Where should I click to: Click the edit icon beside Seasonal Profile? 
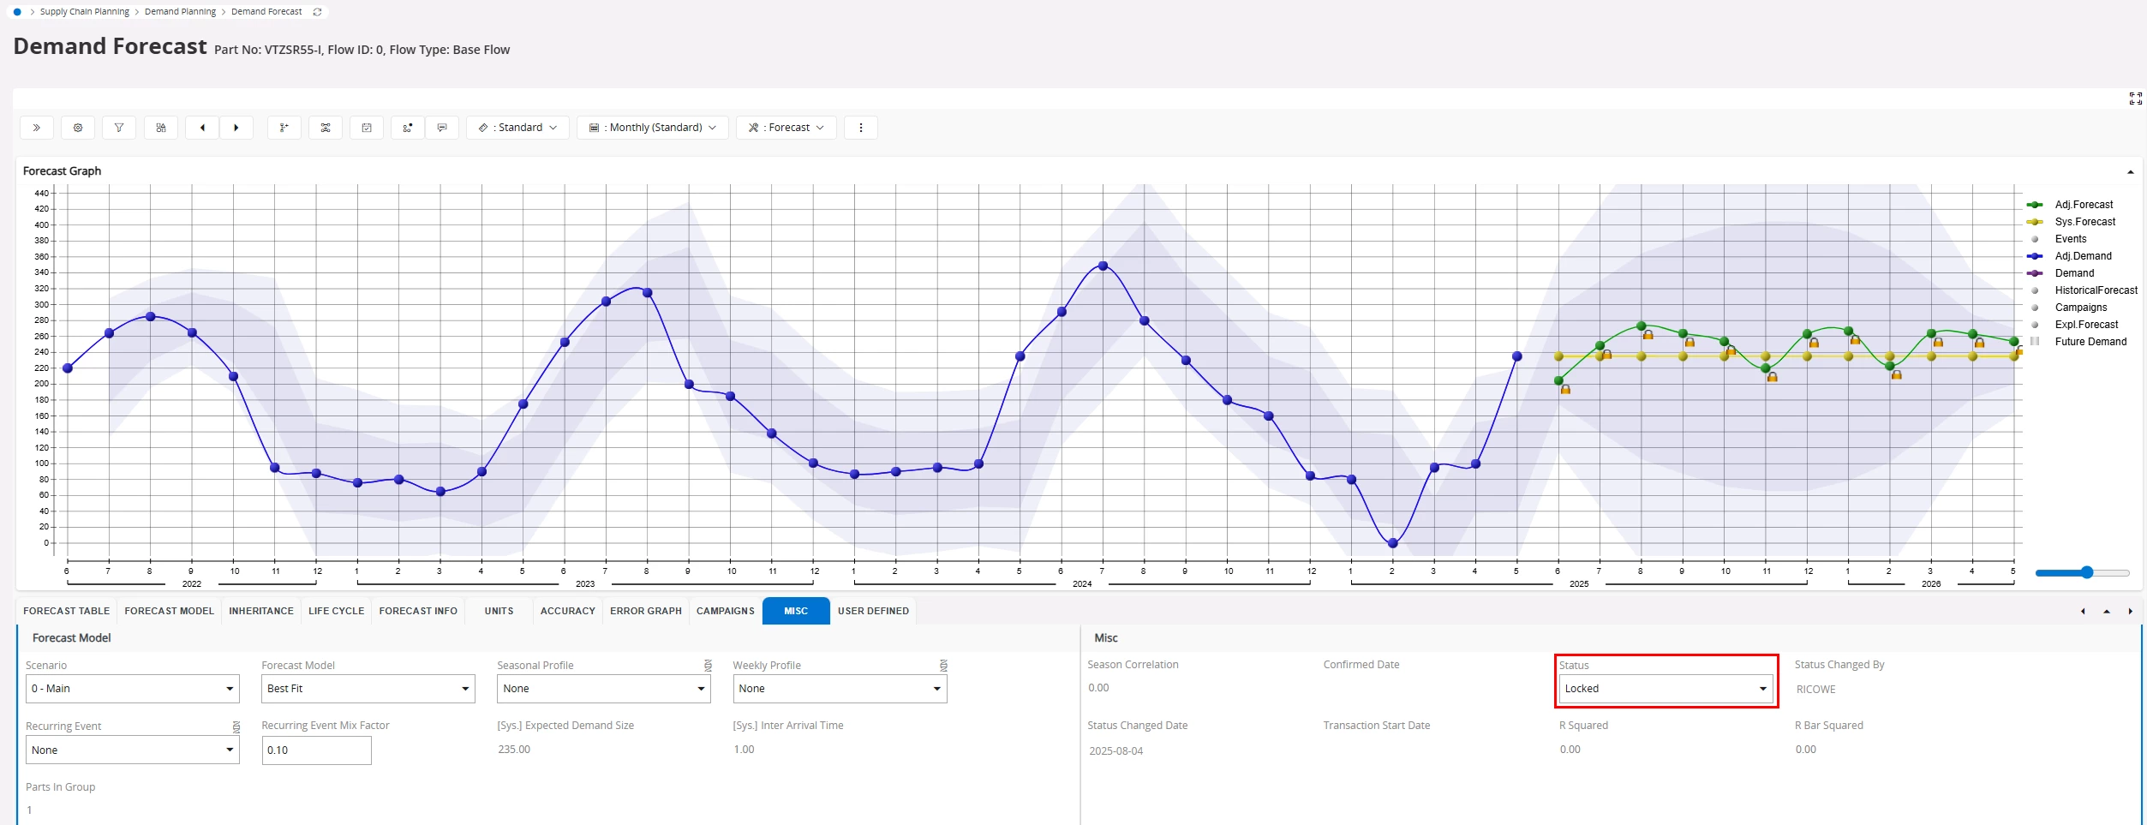click(708, 666)
